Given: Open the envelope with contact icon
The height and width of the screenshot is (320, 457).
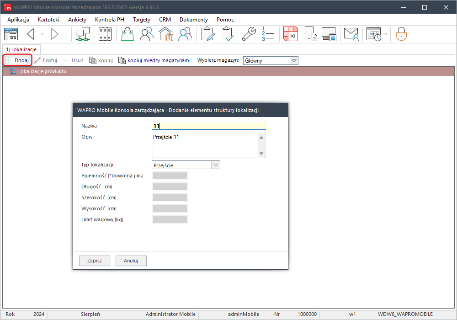Looking at the screenshot, I should [351, 34].
